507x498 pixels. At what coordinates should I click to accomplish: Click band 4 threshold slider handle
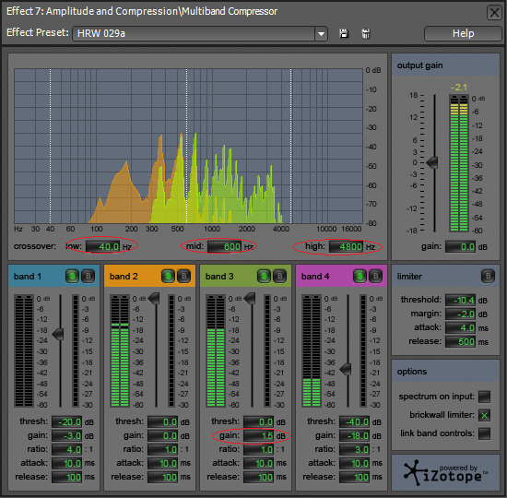[x=346, y=369]
